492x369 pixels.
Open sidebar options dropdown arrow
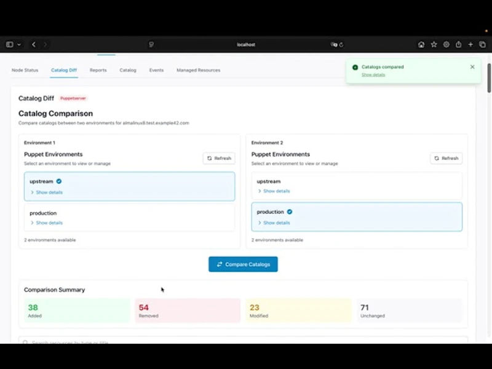pyautogui.click(x=19, y=44)
